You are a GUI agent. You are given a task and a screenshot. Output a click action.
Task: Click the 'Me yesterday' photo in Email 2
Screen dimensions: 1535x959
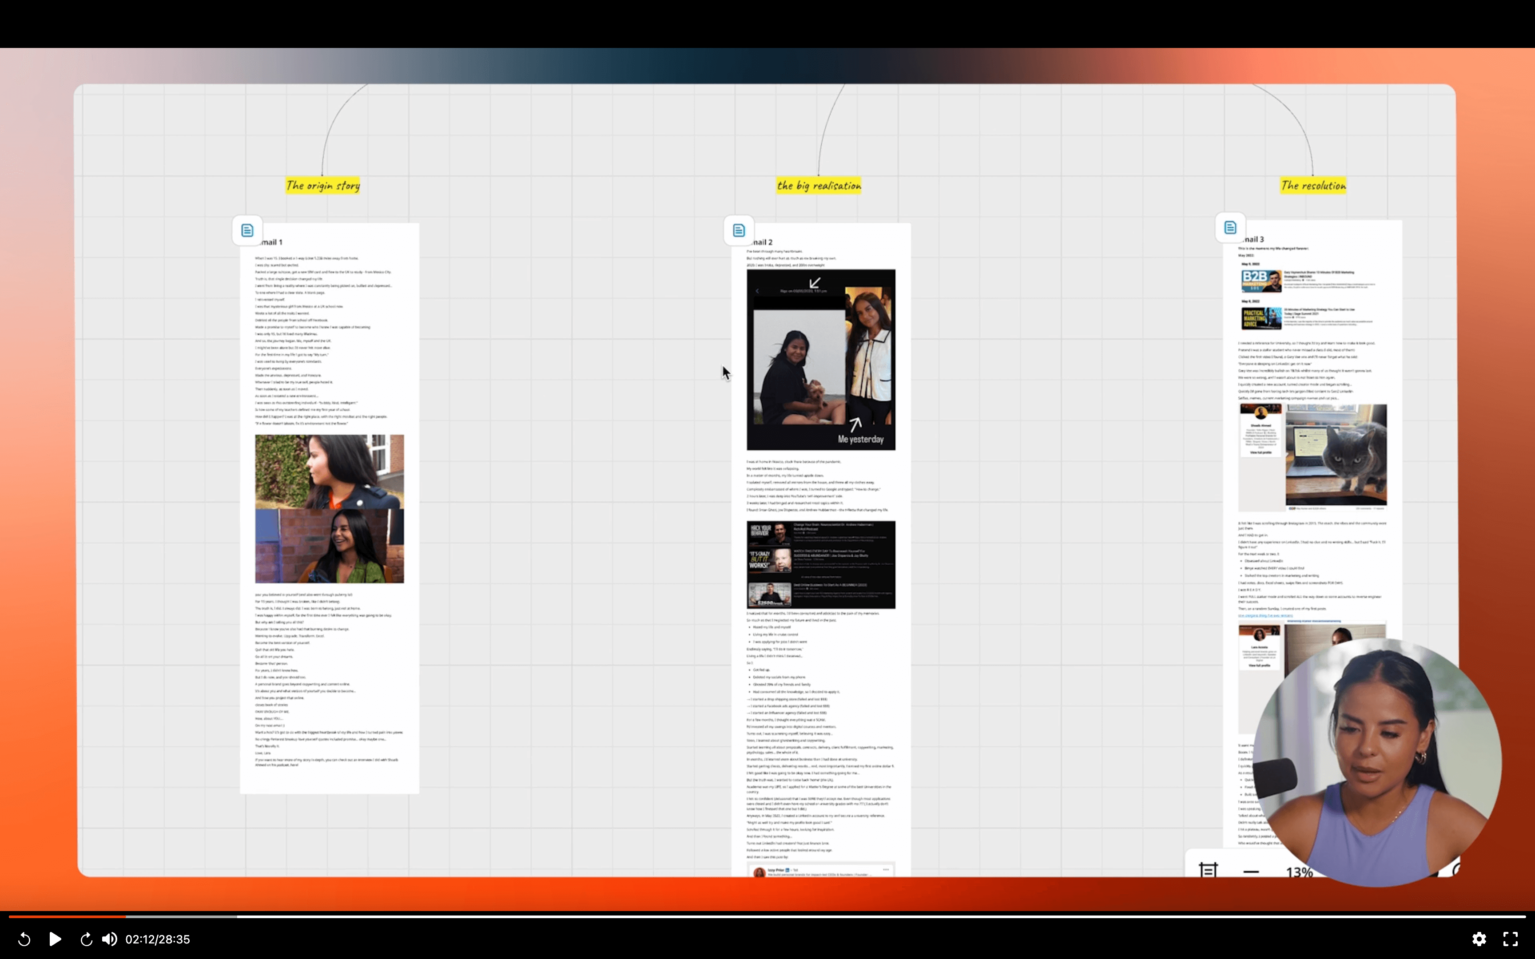821,360
